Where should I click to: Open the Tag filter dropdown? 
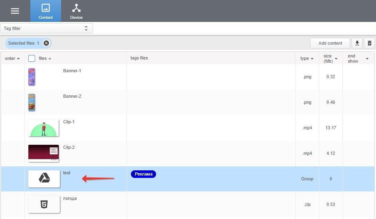point(47,28)
